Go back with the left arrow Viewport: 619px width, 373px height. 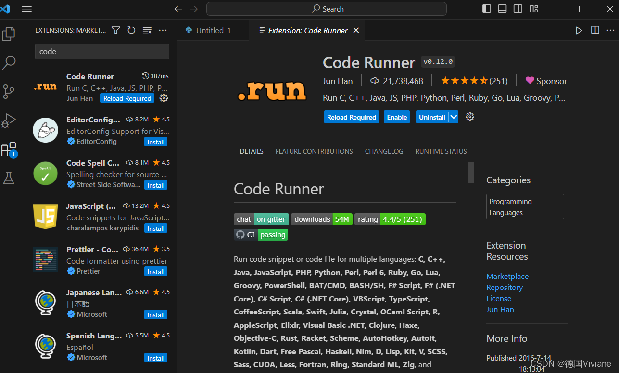(x=178, y=9)
